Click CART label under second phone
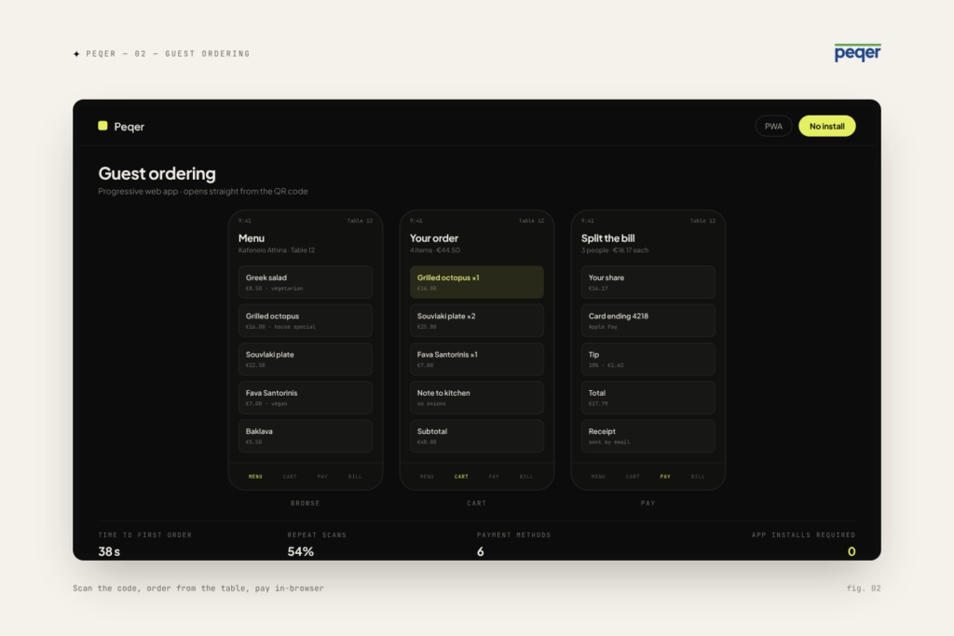Image resolution: width=954 pixels, height=636 pixels. [476, 504]
